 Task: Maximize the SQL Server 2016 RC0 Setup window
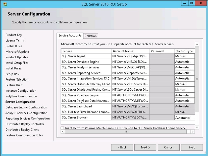pyautogui.click(x=192, y=3)
